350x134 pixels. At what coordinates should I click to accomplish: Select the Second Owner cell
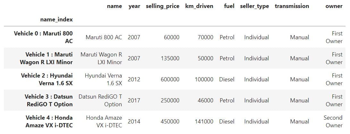point(333,121)
